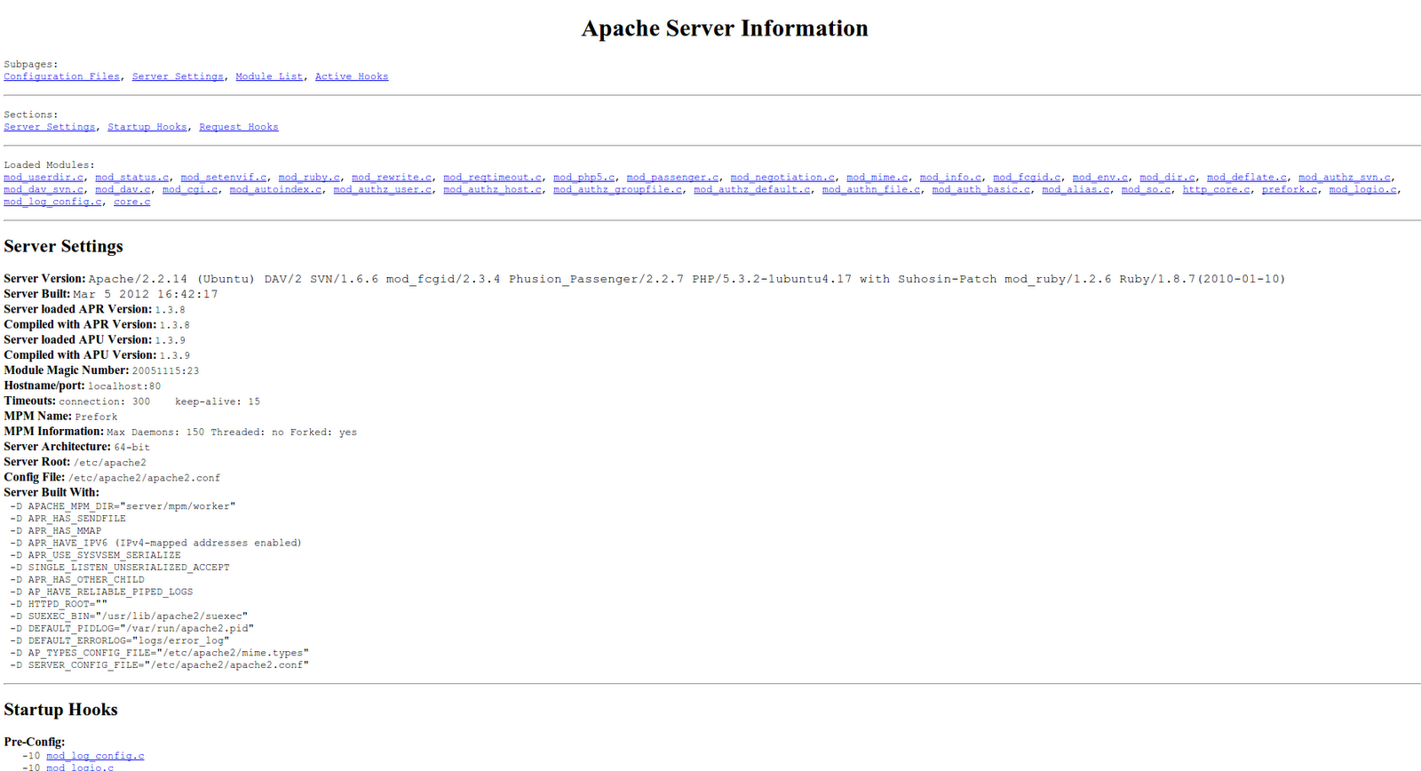Screen dimensions: 1421x771
Task: Open Server Settings link under Subpages
Action: tap(178, 76)
